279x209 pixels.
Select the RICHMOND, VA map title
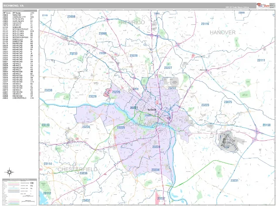tap(14, 6)
